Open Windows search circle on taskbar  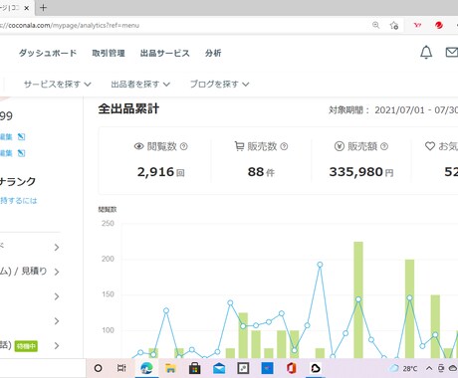pyautogui.click(x=98, y=368)
